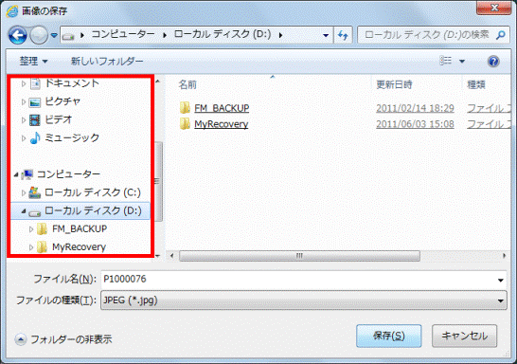Screen dimensions: 517x364
Task: Select ミュージック in the navigation tree
Action: [72, 137]
